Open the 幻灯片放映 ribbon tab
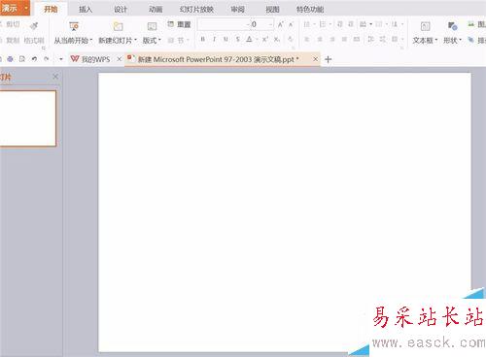486x357 pixels. (196, 10)
